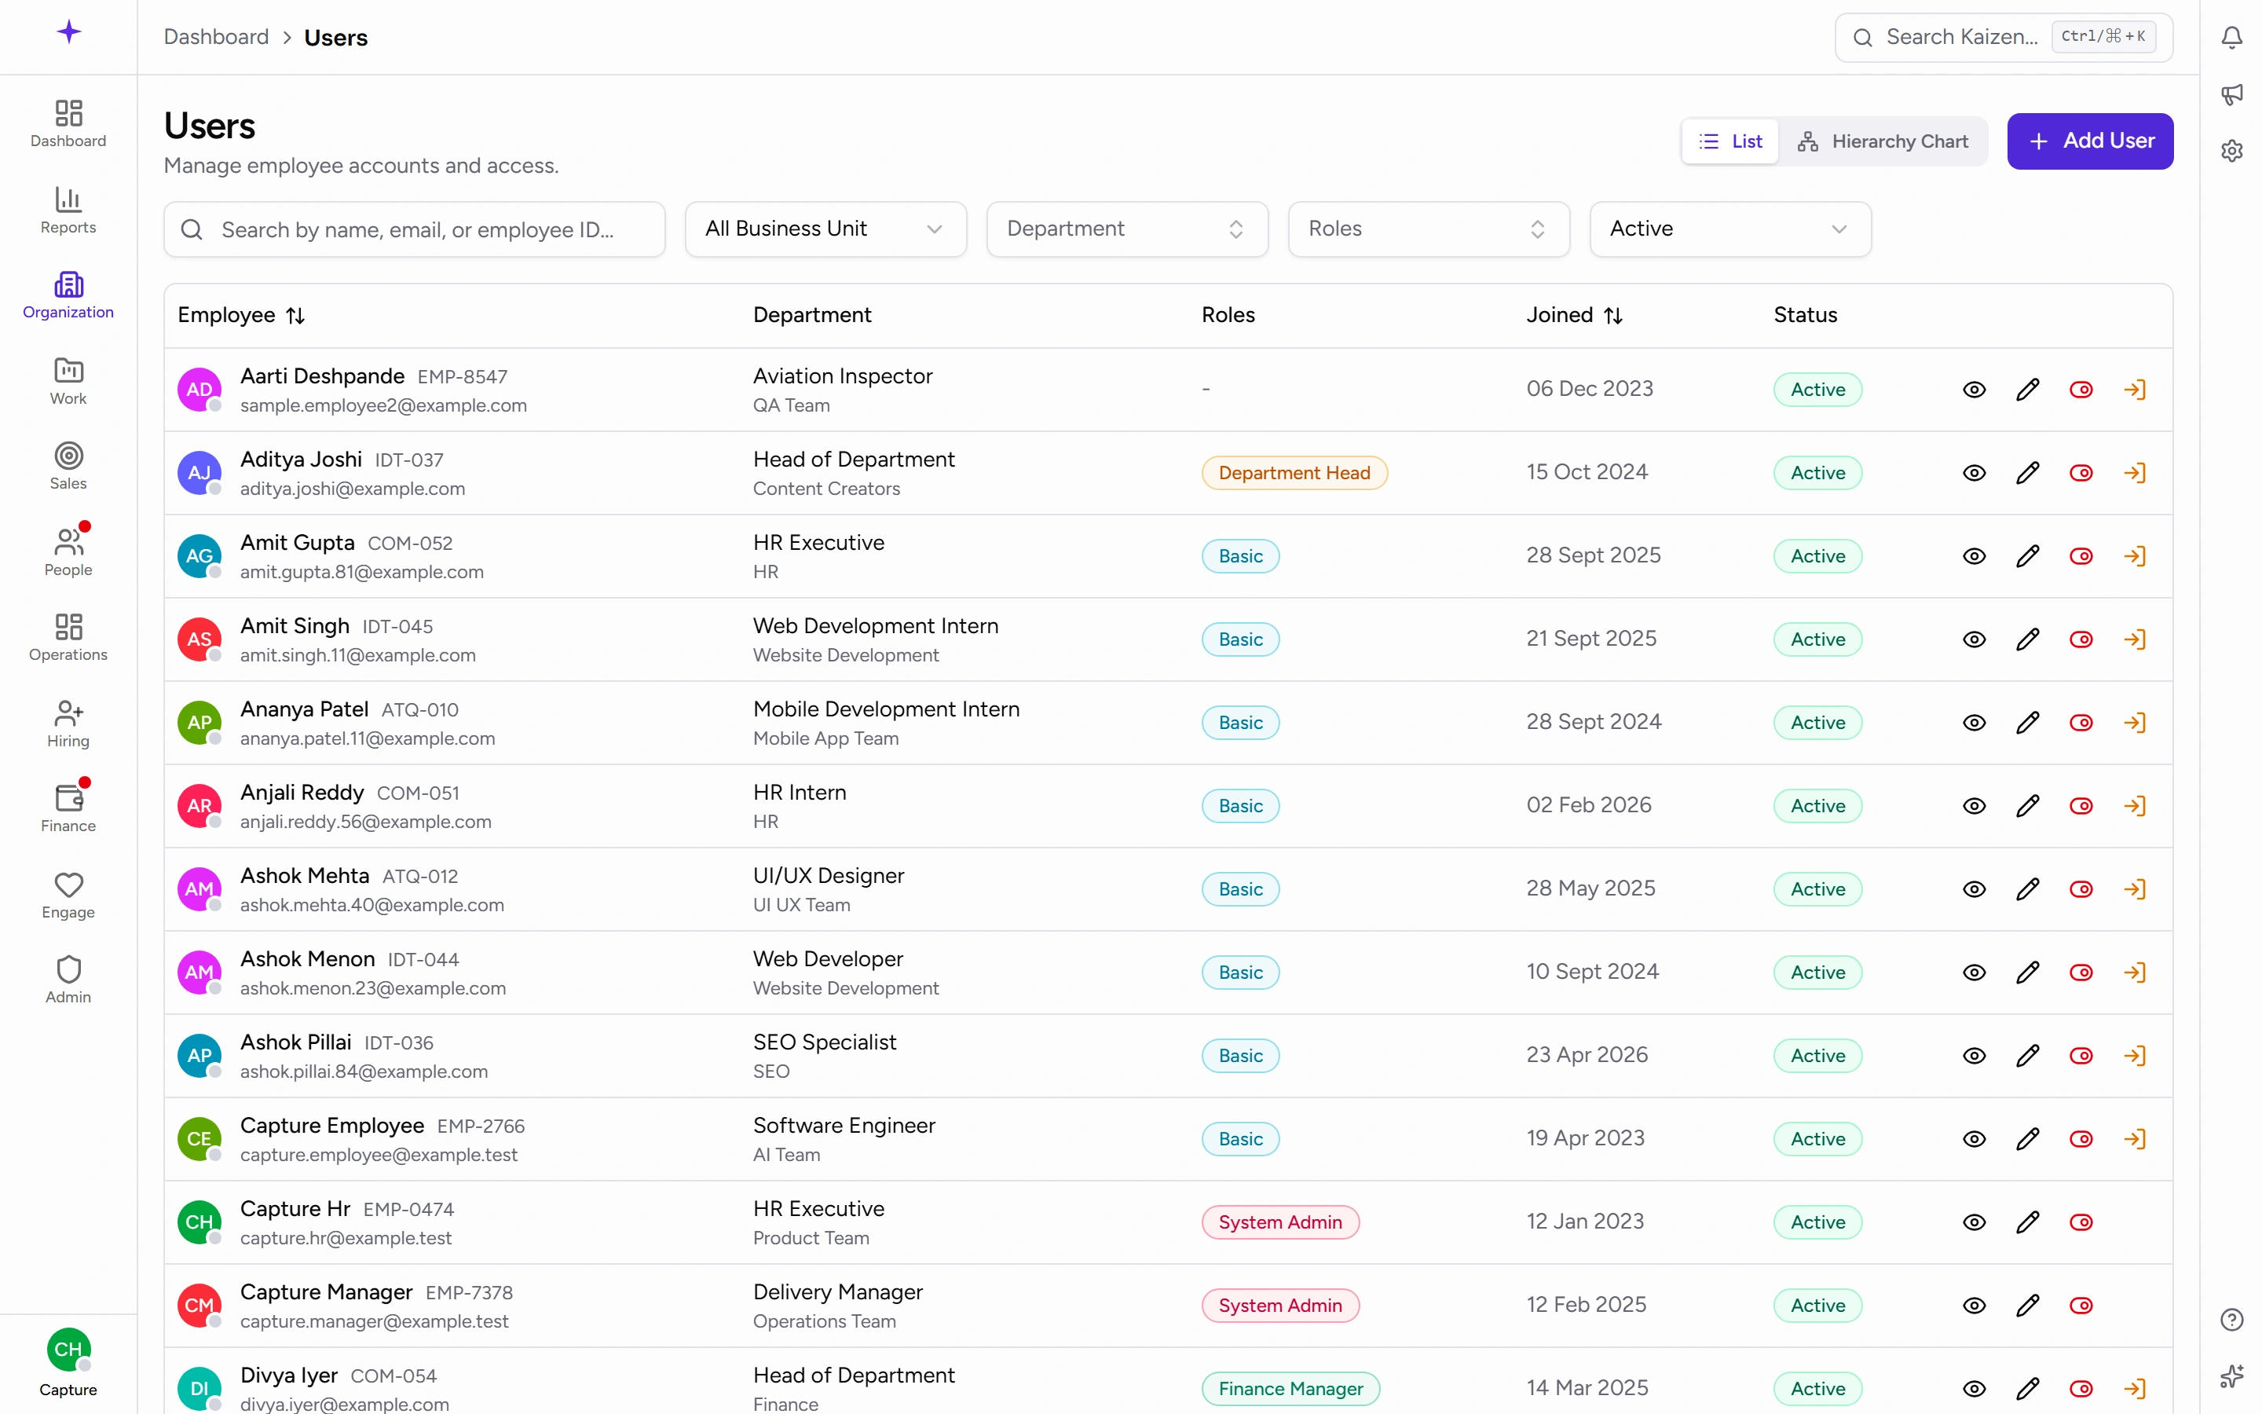Click the Department column header
The height and width of the screenshot is (1414, 2262).
click(812, 315)
